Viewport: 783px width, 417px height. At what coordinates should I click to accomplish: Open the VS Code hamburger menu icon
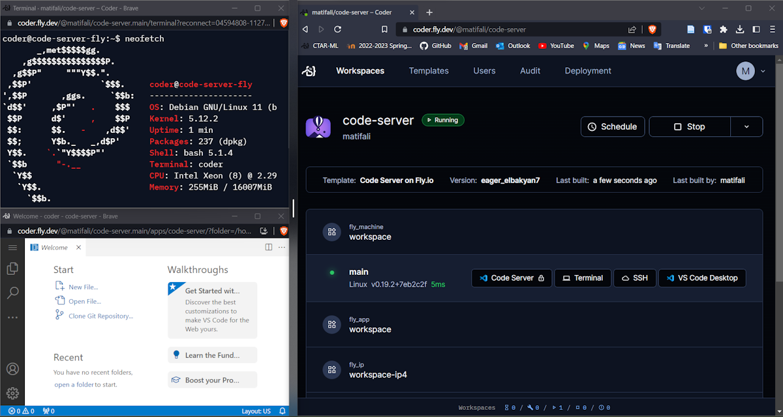tap(12, 247)
